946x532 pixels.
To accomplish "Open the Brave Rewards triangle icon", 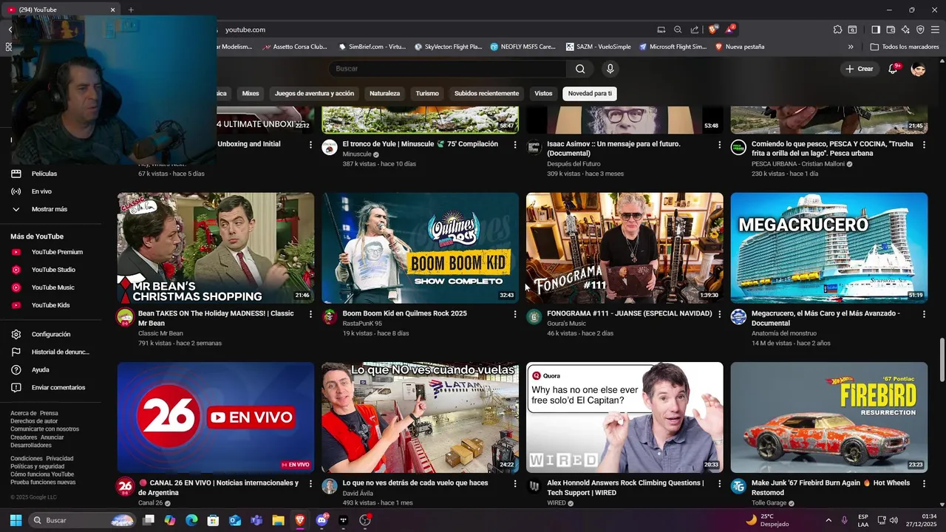I will [x=730, y=30].
